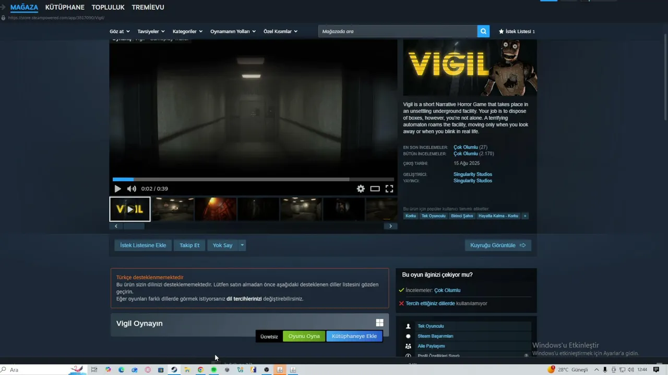The width and height of the screenshot is (668, 375).
Task: Click the plus button to add tags
Action: pos(525,216)
